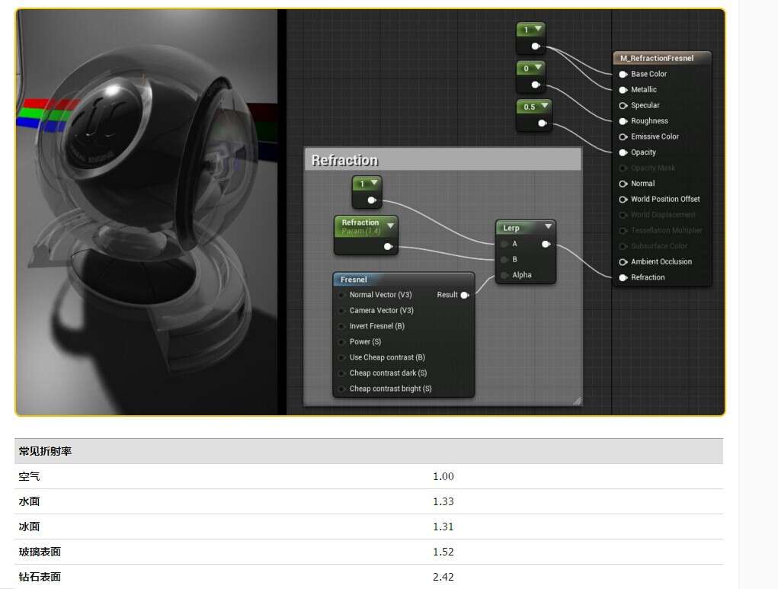
Task: Click the Specular input pin
Action: click(x=623, y=105)
